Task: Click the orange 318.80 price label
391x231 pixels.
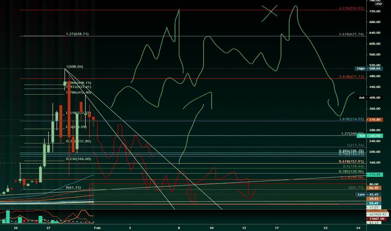Action: (375, 120)
